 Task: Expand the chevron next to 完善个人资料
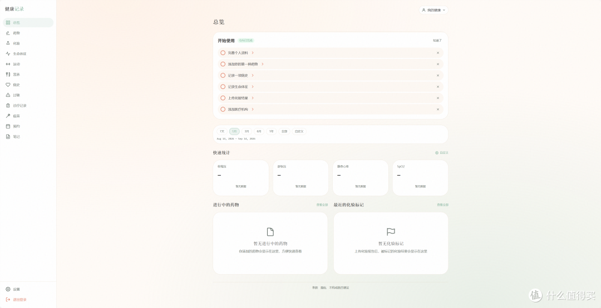tap(253, 53)
